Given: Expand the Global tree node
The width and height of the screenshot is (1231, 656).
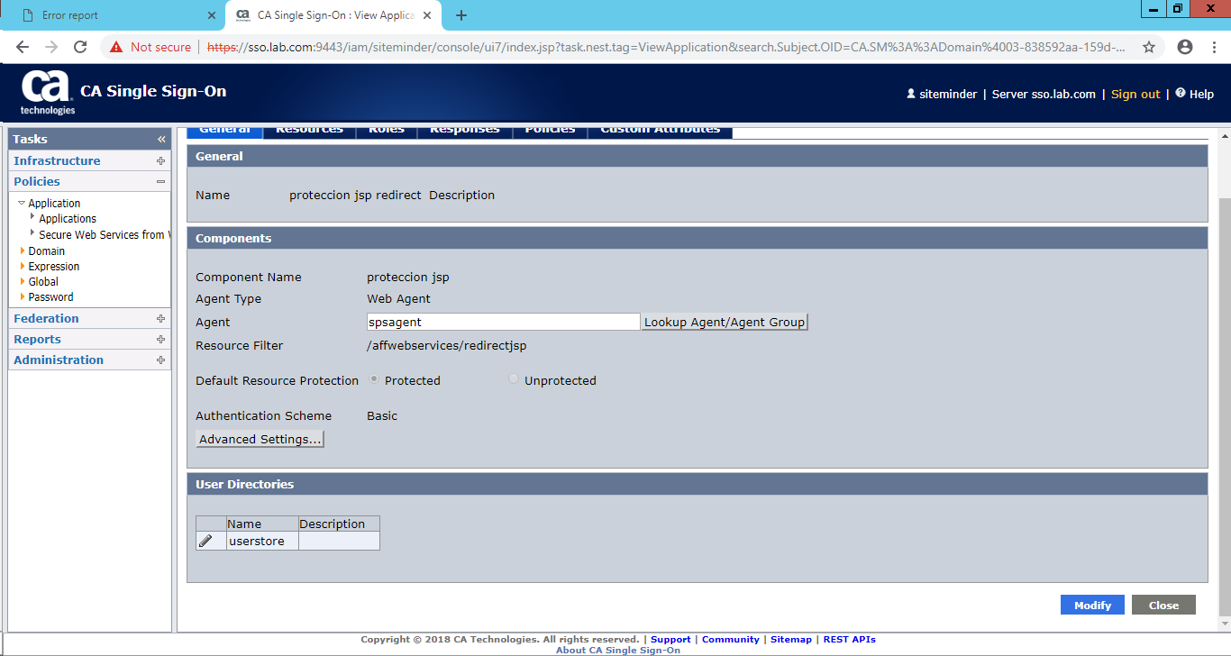Looking at the screenshot, I should [x=23, y=281].
